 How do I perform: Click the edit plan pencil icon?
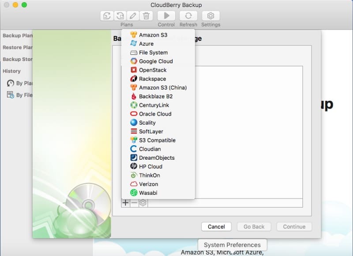pos(133,16)
